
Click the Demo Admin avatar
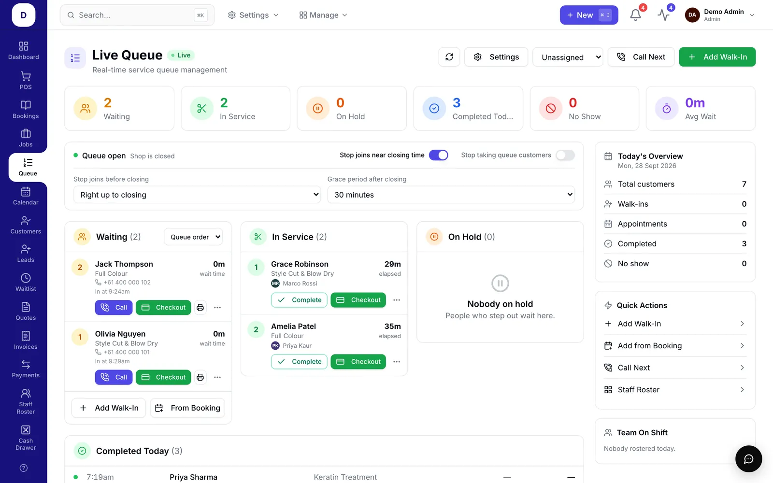692,15
